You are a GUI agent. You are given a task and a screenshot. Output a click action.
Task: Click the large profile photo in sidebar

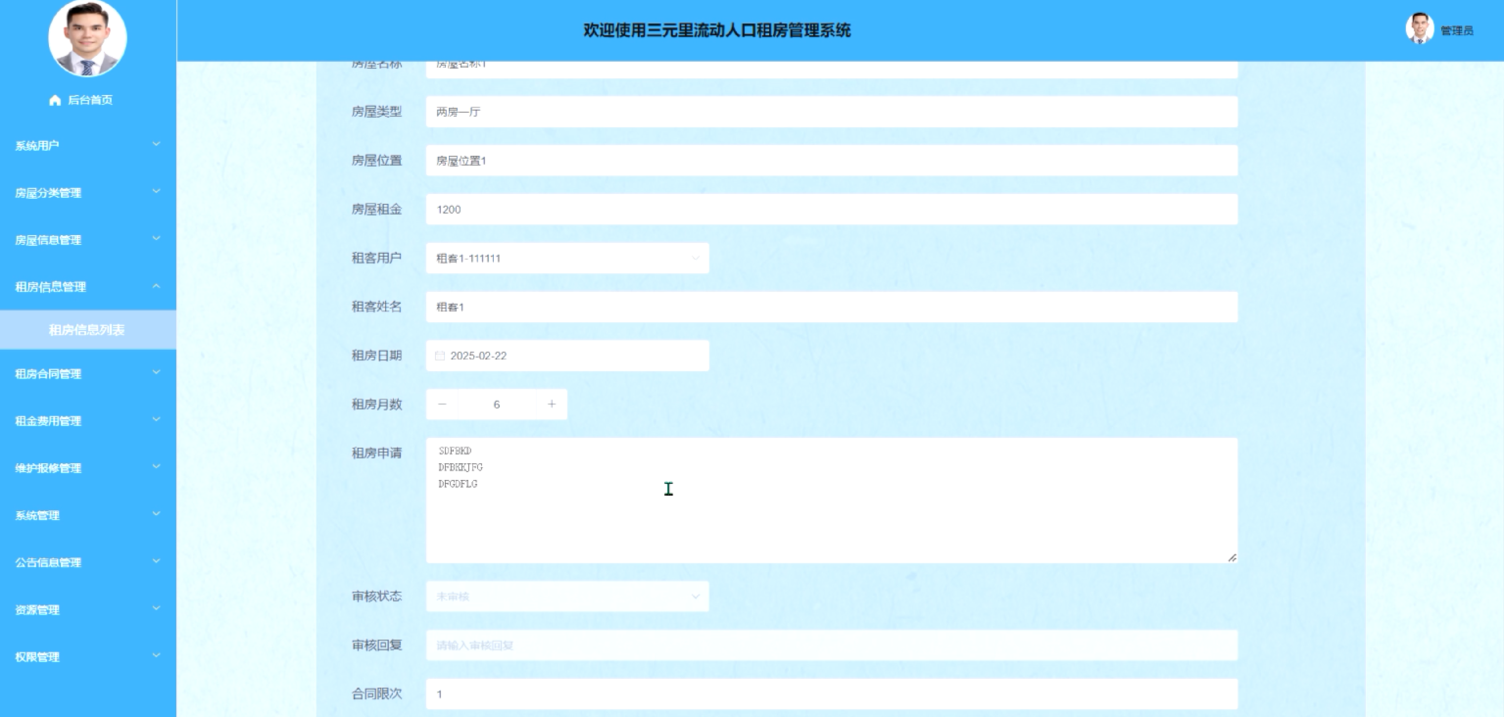pos(88,39)
